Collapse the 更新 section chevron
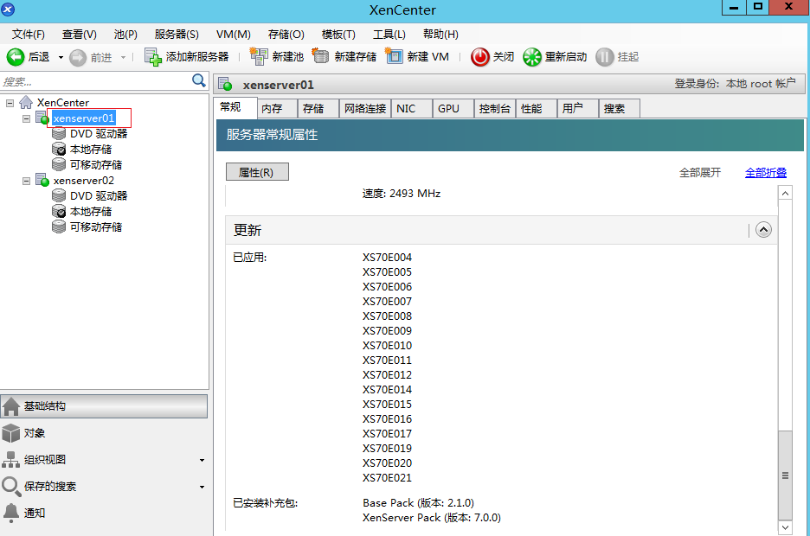Image resolution: width=810 pixels, height=536 pixels. pos(763,230)
